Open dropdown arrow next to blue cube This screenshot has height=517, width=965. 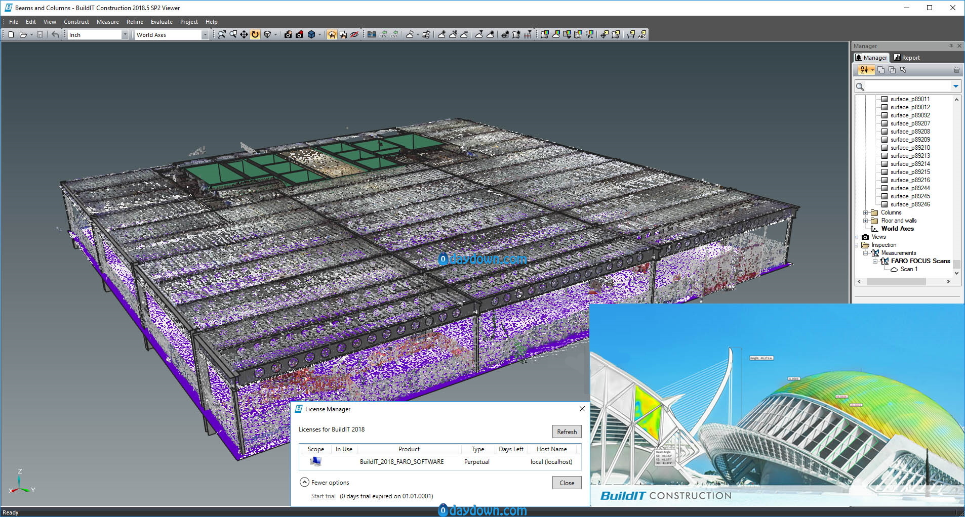(319, 34)
